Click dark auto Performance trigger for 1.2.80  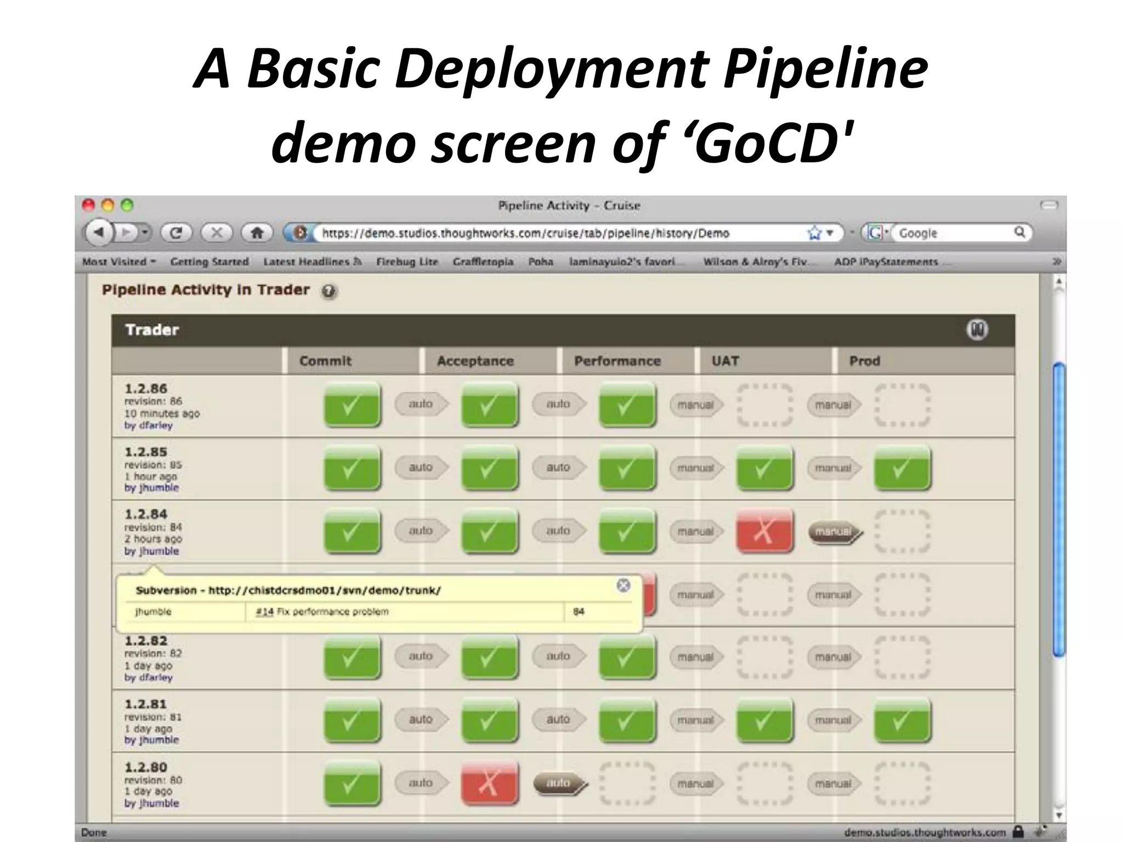(x=560, y=783)
